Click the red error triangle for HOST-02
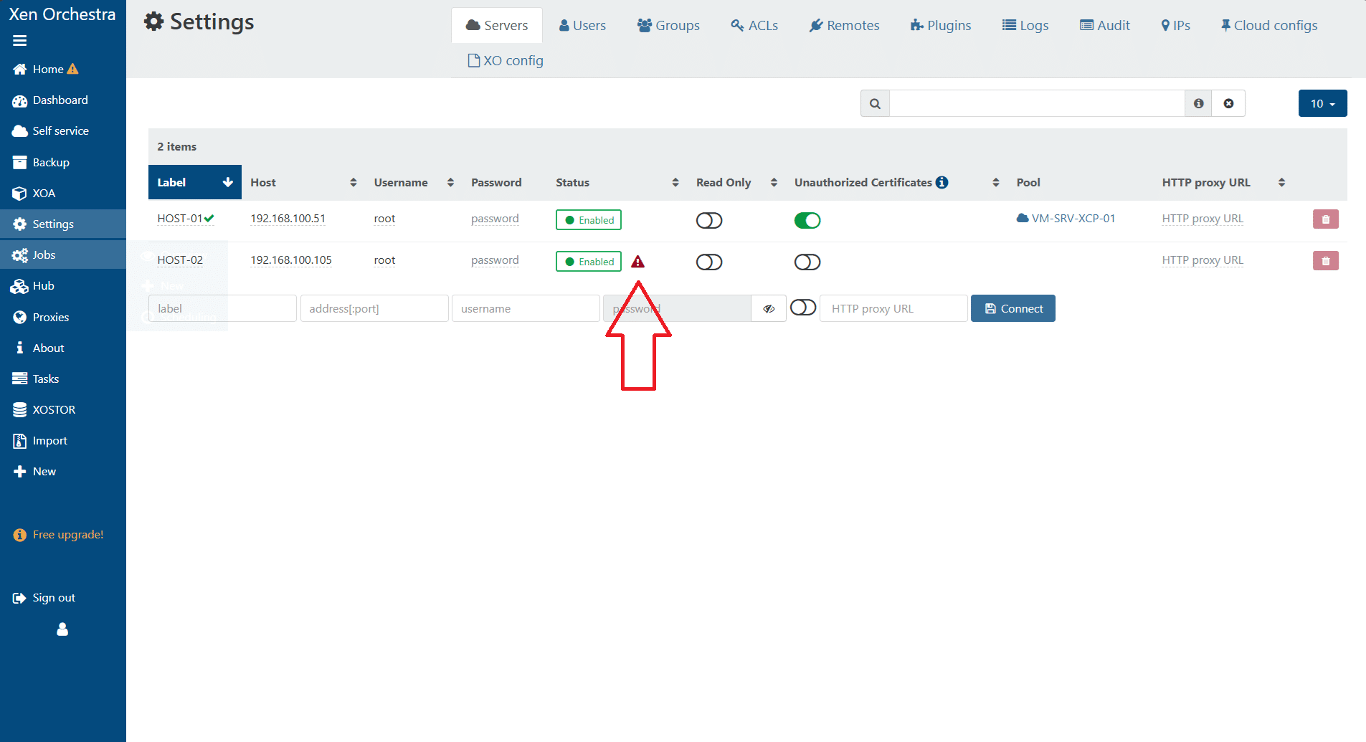Image resolution: width=1366 pixels, height=742 pixels. 637,262
